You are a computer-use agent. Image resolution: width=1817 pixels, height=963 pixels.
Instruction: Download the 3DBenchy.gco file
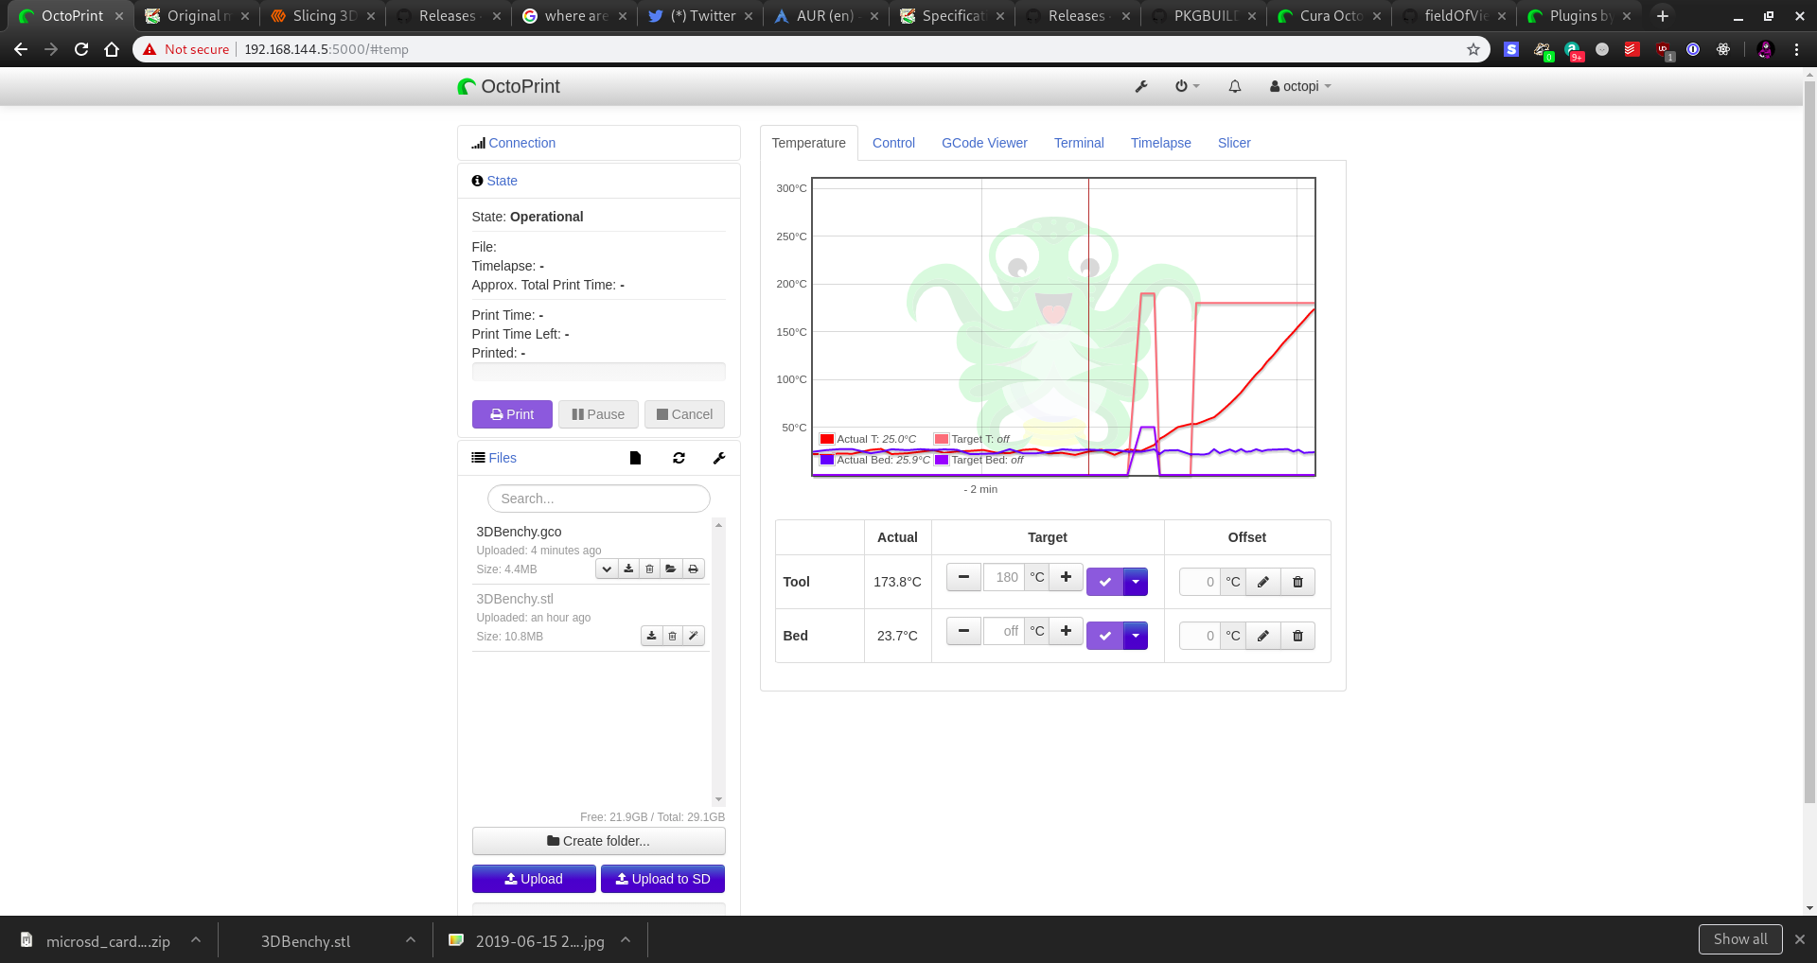tap(628, 569)
